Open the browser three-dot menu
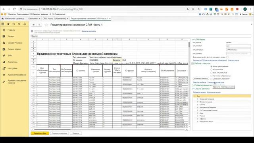 [x=250, y=9]
